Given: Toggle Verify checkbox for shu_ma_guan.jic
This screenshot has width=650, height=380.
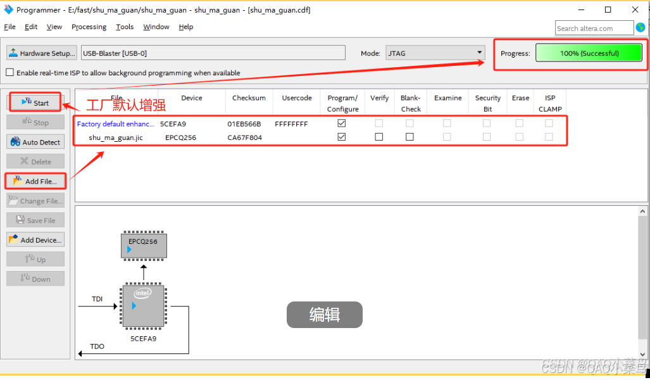Looking at the screenshot, I should pyautogui.click(x=379, y=137).
